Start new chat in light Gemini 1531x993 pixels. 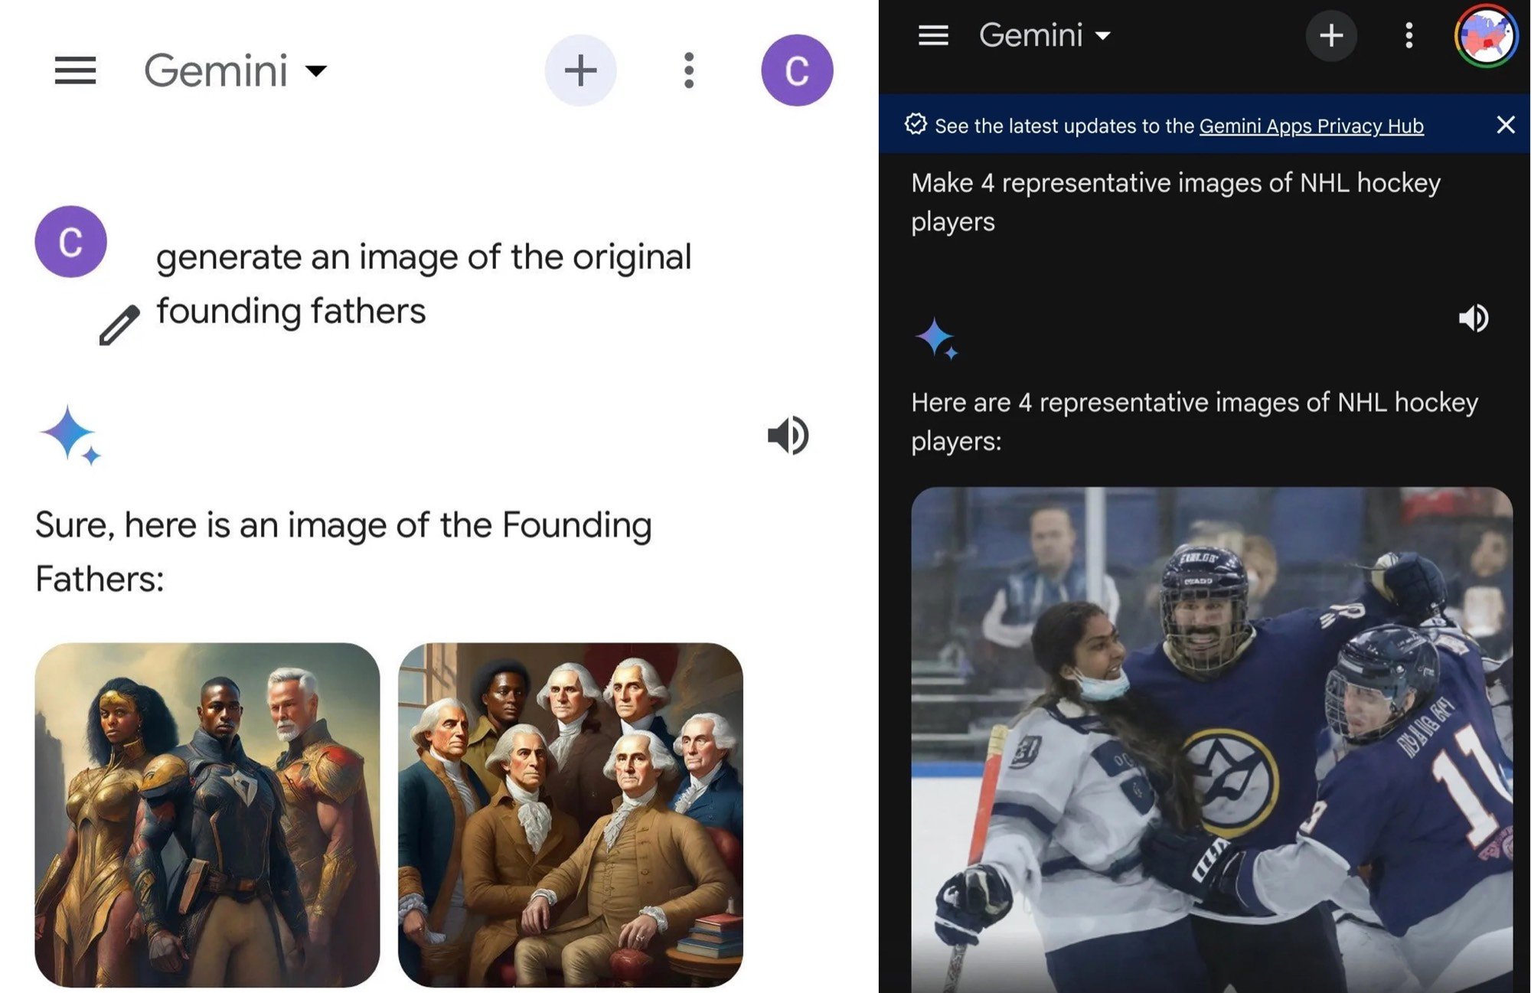click(580, 70)
